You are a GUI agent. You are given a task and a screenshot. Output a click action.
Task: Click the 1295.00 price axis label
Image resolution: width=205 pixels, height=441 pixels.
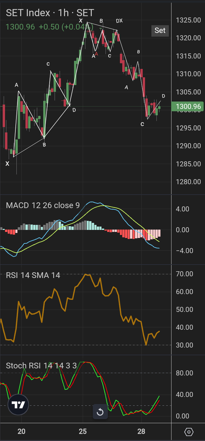(x=188, y=128)
